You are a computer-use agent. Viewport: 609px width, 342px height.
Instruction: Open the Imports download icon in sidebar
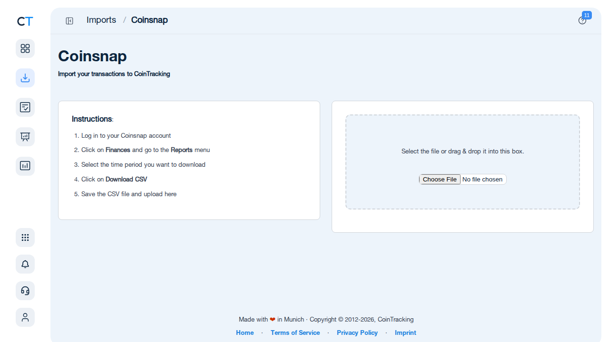[x=25, y=78]
